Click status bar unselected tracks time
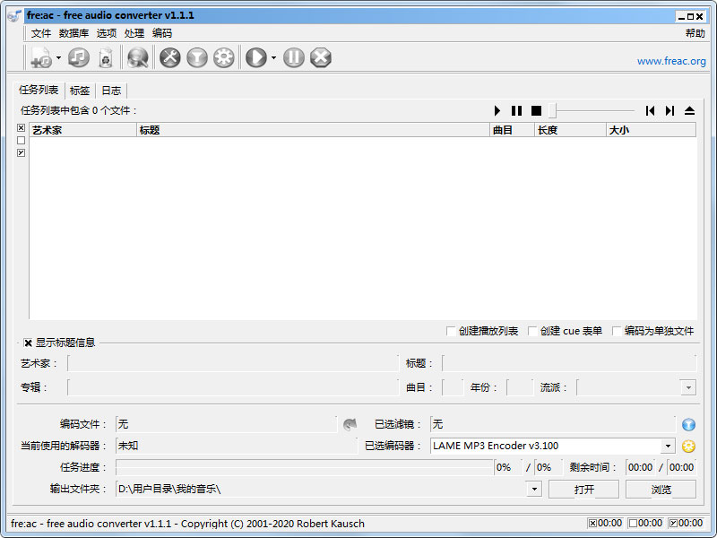 [645, 523]
